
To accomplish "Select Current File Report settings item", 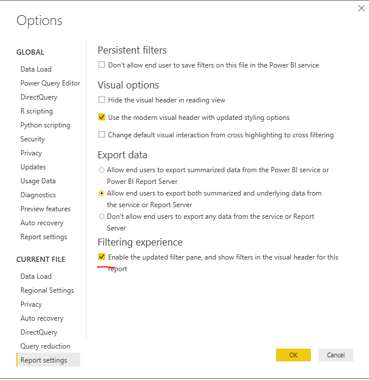I will [x=48, y=360].
